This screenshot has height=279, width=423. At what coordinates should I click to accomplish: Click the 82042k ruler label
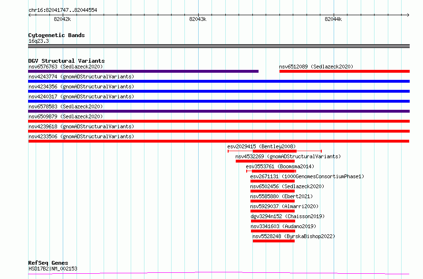62,19
